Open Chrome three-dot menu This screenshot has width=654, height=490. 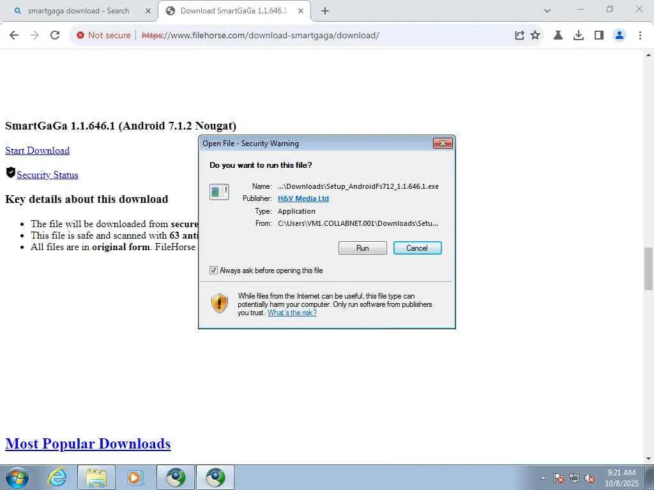tap(640, 36)
